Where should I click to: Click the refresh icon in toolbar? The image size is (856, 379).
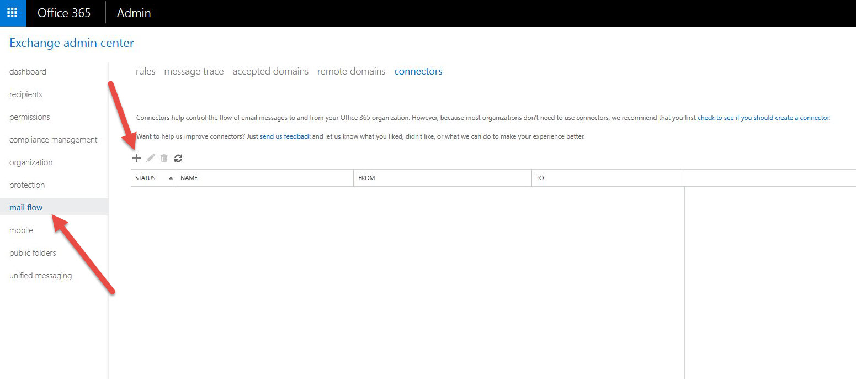(x=178, y=158)
